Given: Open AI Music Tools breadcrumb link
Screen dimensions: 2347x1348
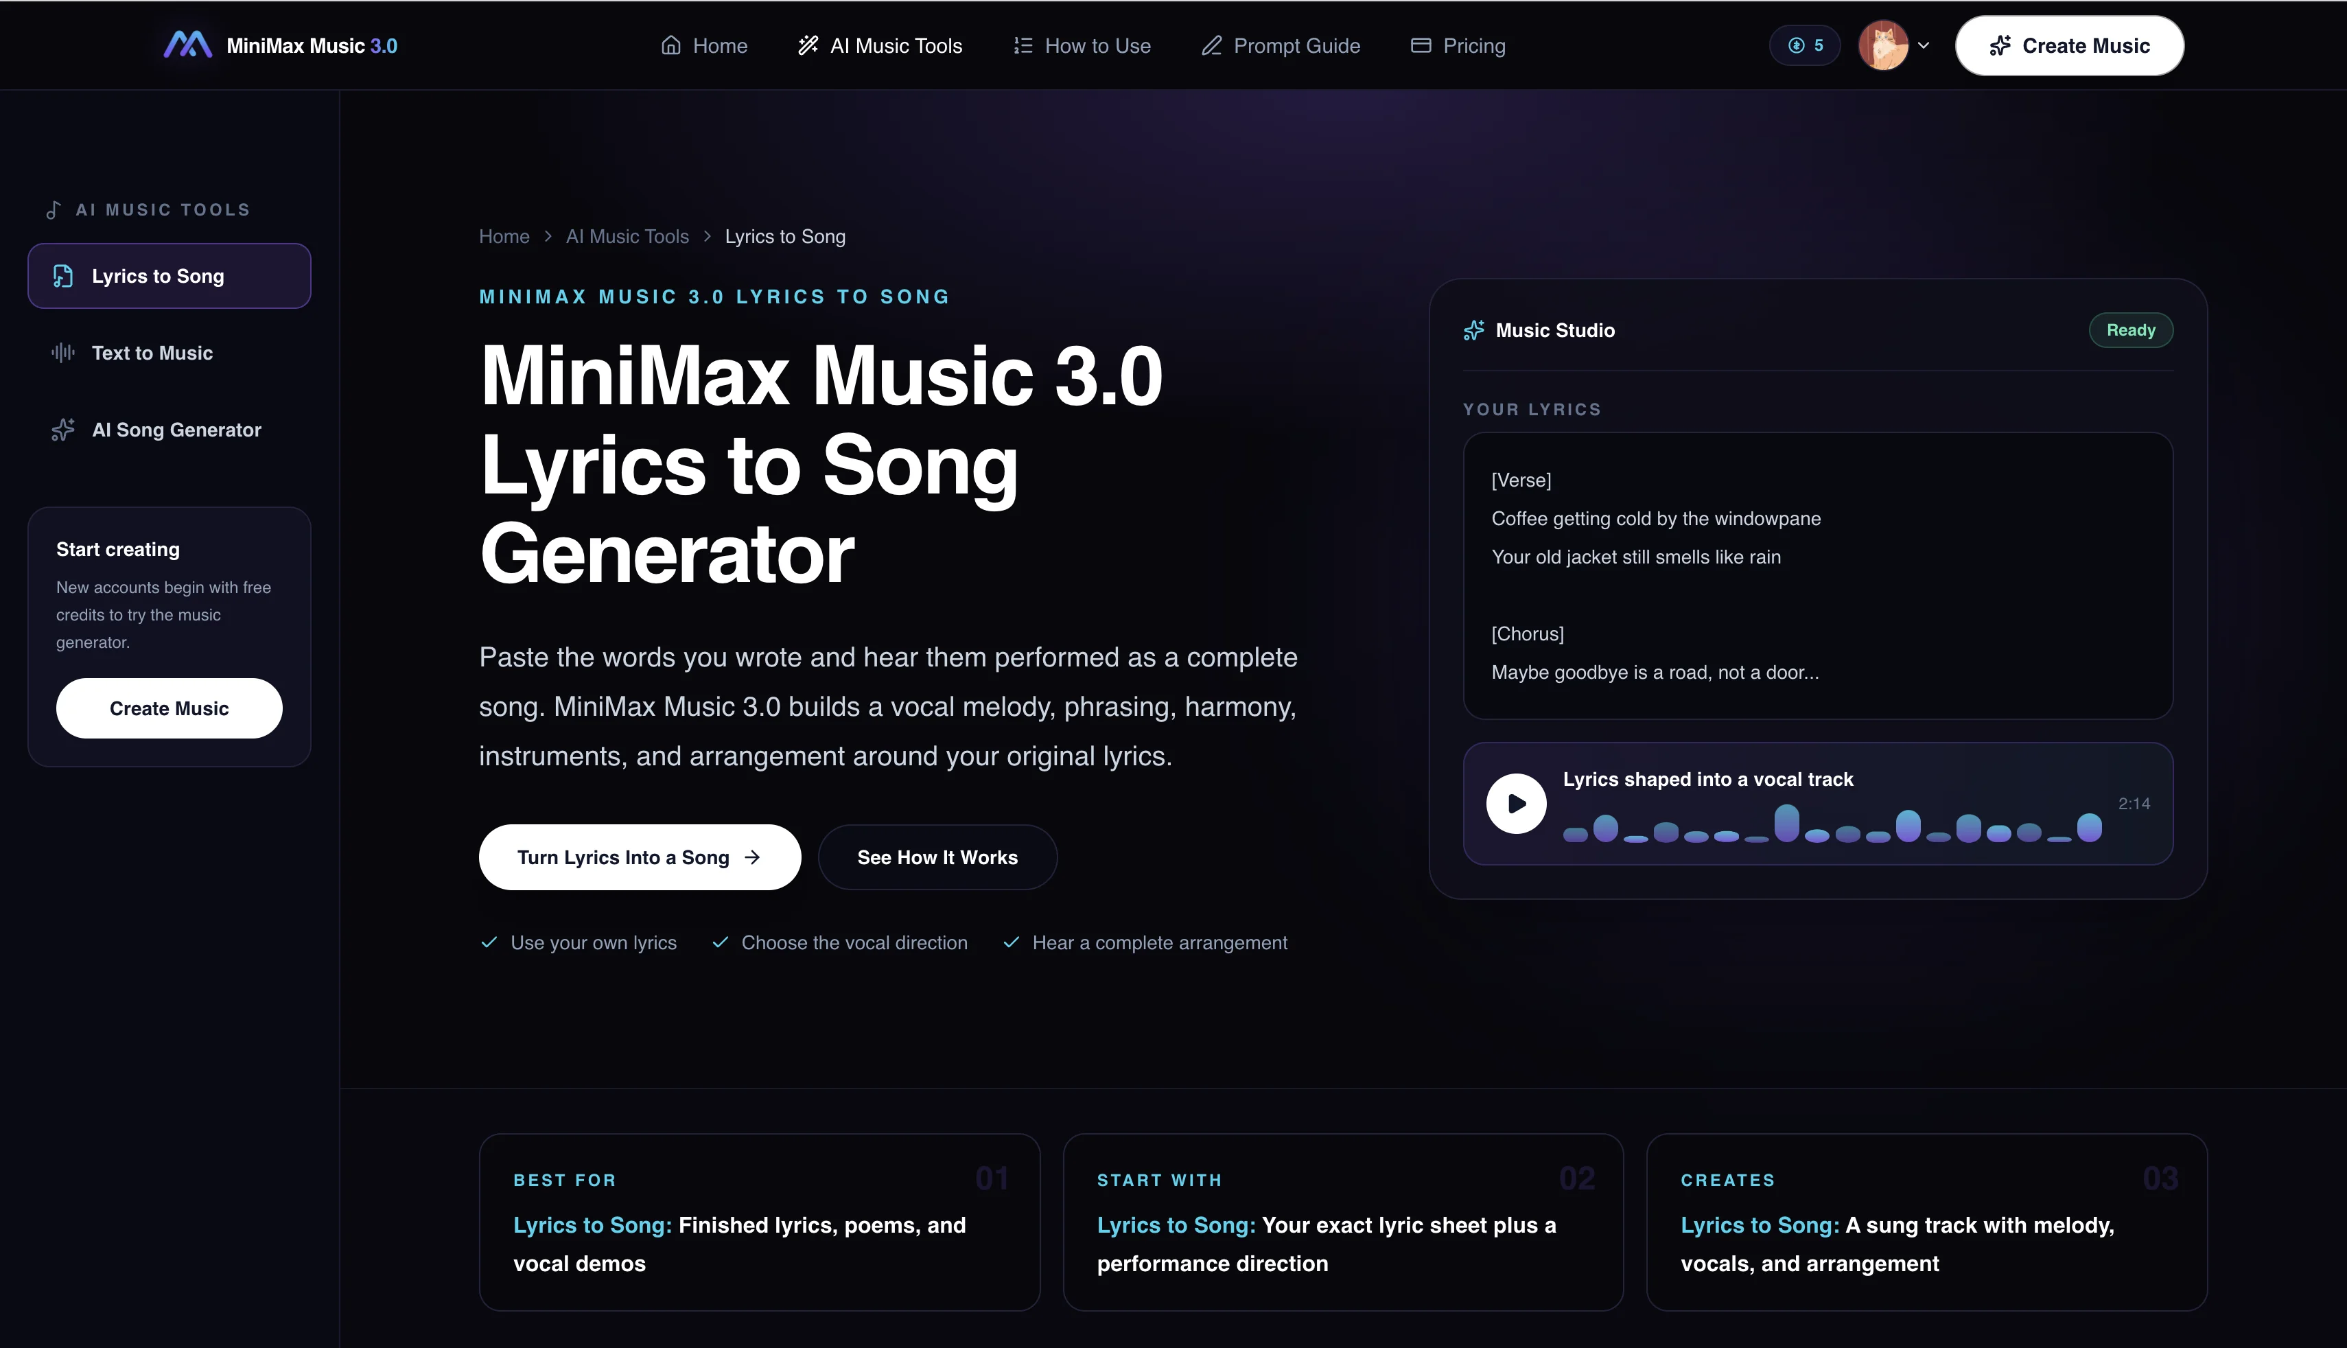Looking at the screenshot, I should pyautogui.click(x=627, y=236).
